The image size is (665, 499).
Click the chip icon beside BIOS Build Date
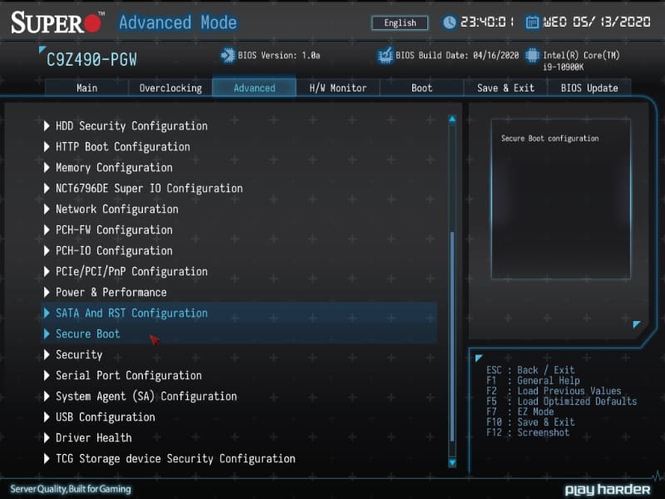click(x=384, y=57)
